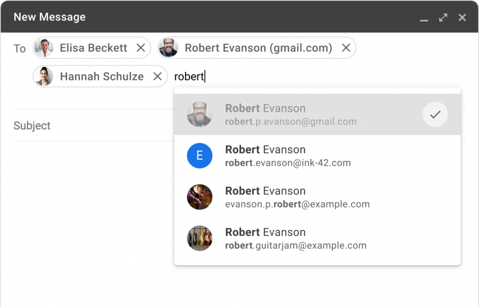The height and width of the screenshot is (307, 479).
Task: Click the New Message title bar
Action: pos(50,17)
